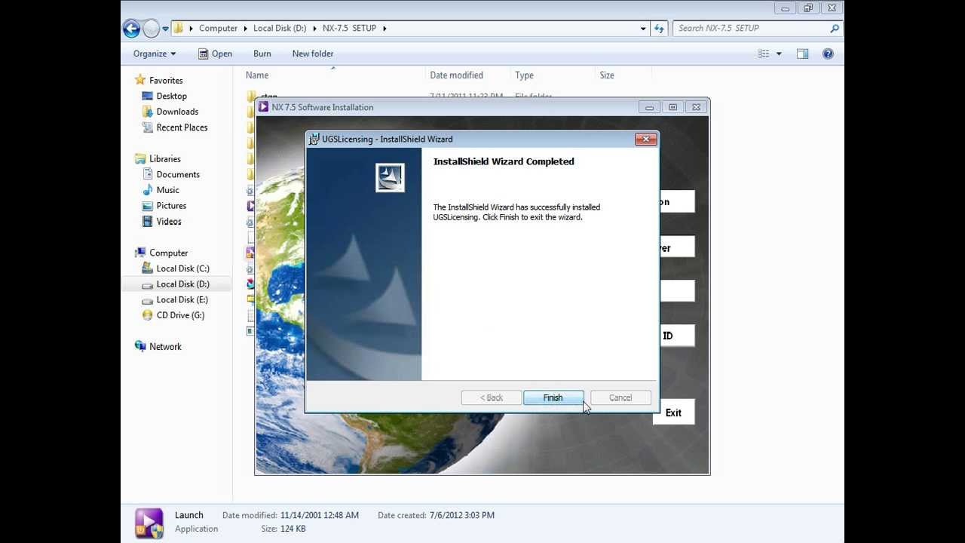The height and width of the screenshot is (543, 965).
Task: Click the Exit button in NX installer
Action: [673, 413]
